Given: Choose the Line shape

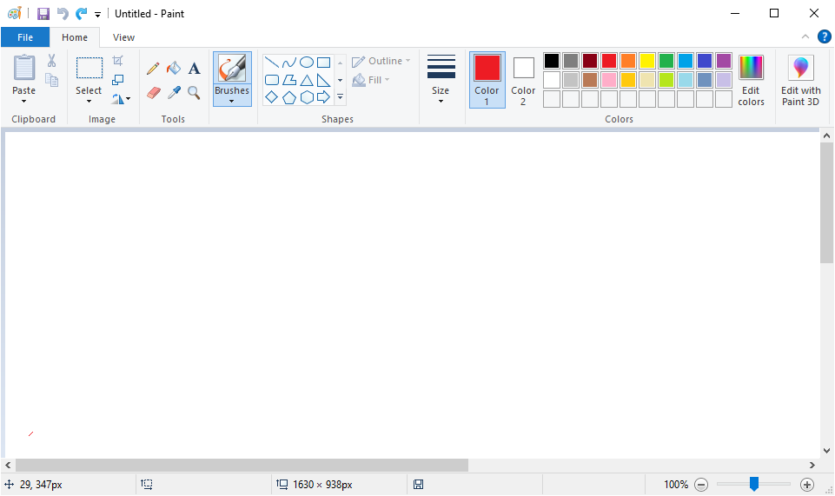Looking at the screenshot, I should [x=272, y=63].
